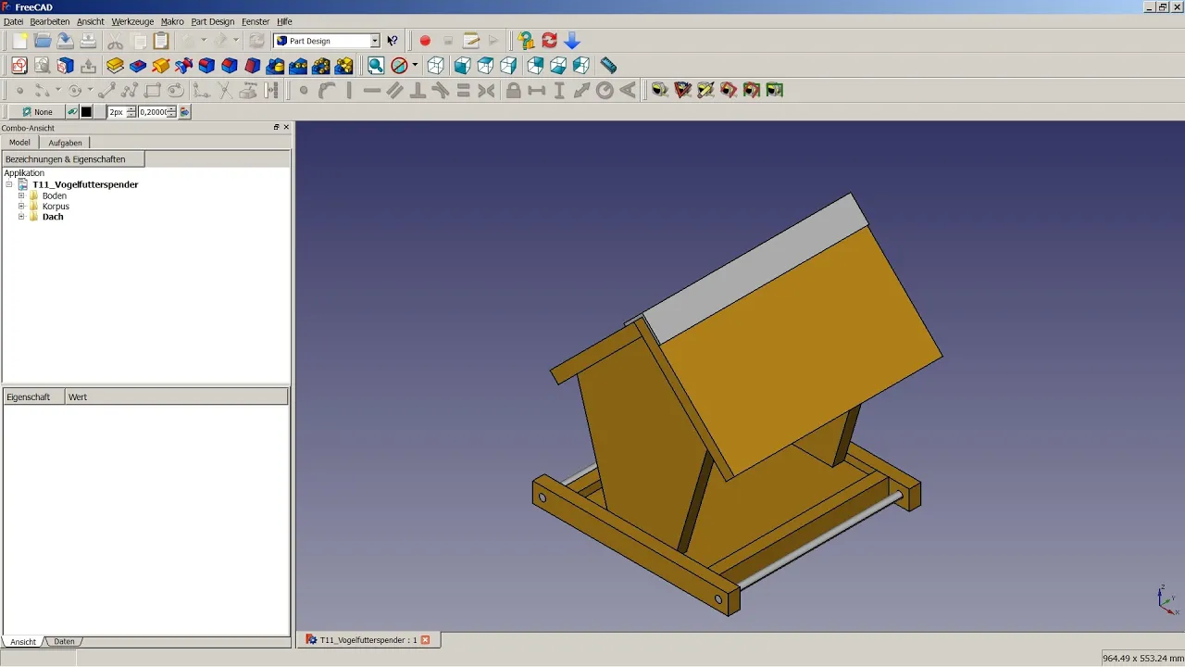Pick the black line color swatch

[x=86, y=112]
